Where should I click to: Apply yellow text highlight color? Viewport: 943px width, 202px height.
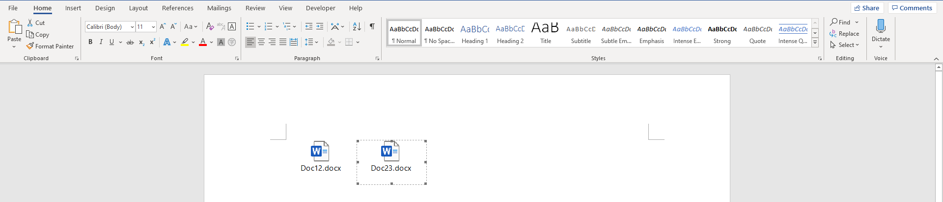pos(185,43)
